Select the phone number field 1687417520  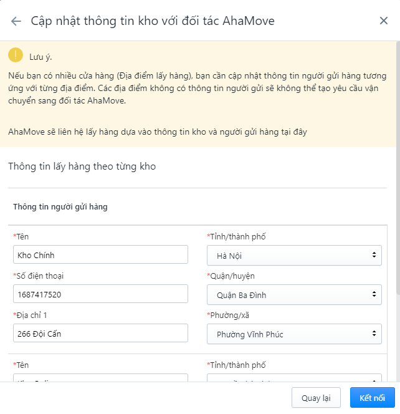pyautogui.click(x=100, y=294)
